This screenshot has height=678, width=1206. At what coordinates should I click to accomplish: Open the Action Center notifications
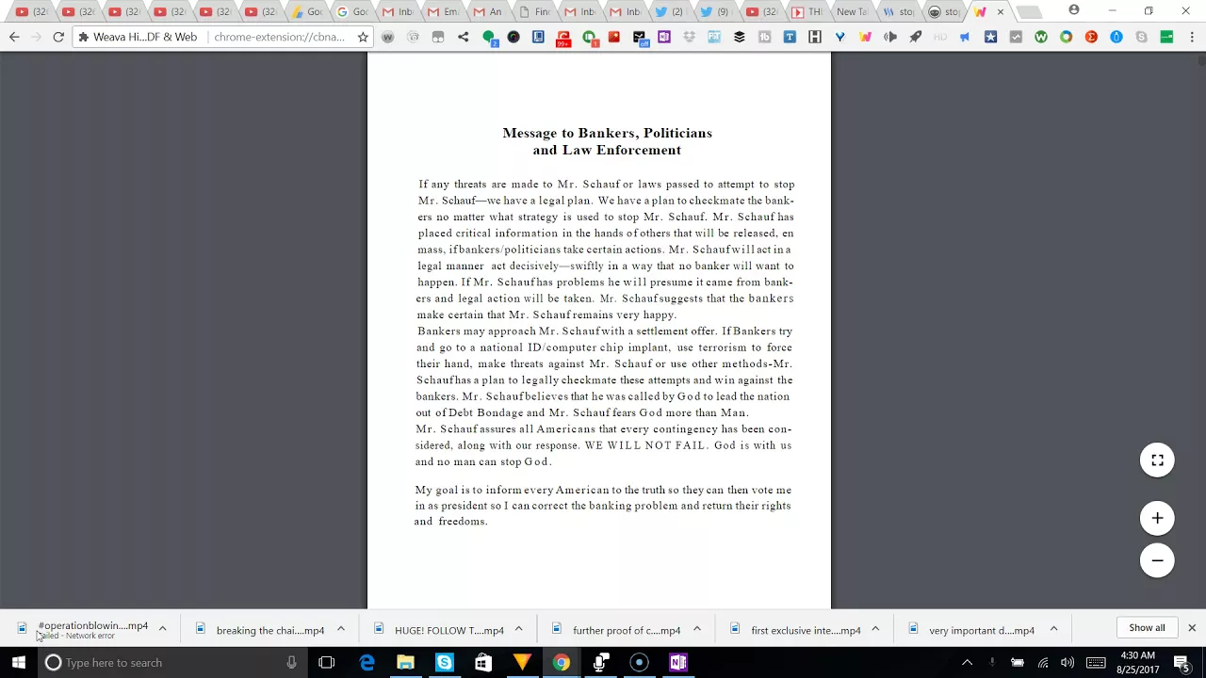pos(1182,662)
